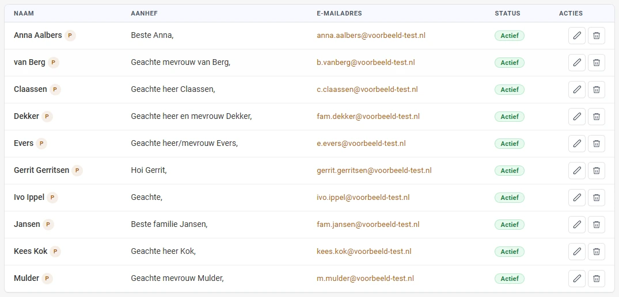This screenshot has height=297, width=619.
Task: Click salutation 'Beste Anna,'
Action: pyautogui.click(x=153, y=36)
